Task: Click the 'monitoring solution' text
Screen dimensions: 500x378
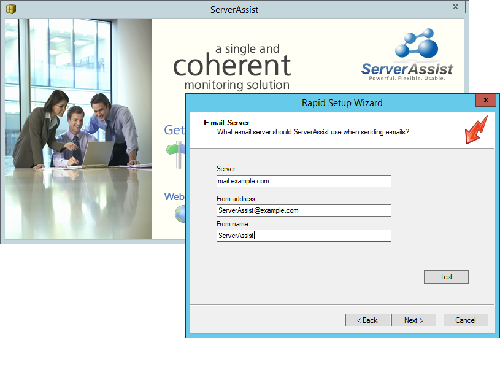Action: [237, 85]
